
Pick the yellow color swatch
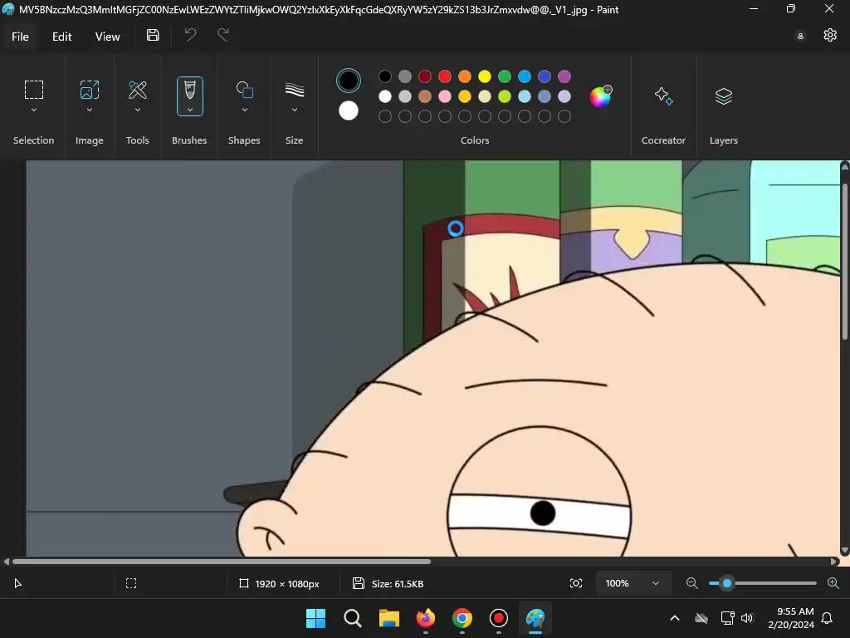[485, 76]
